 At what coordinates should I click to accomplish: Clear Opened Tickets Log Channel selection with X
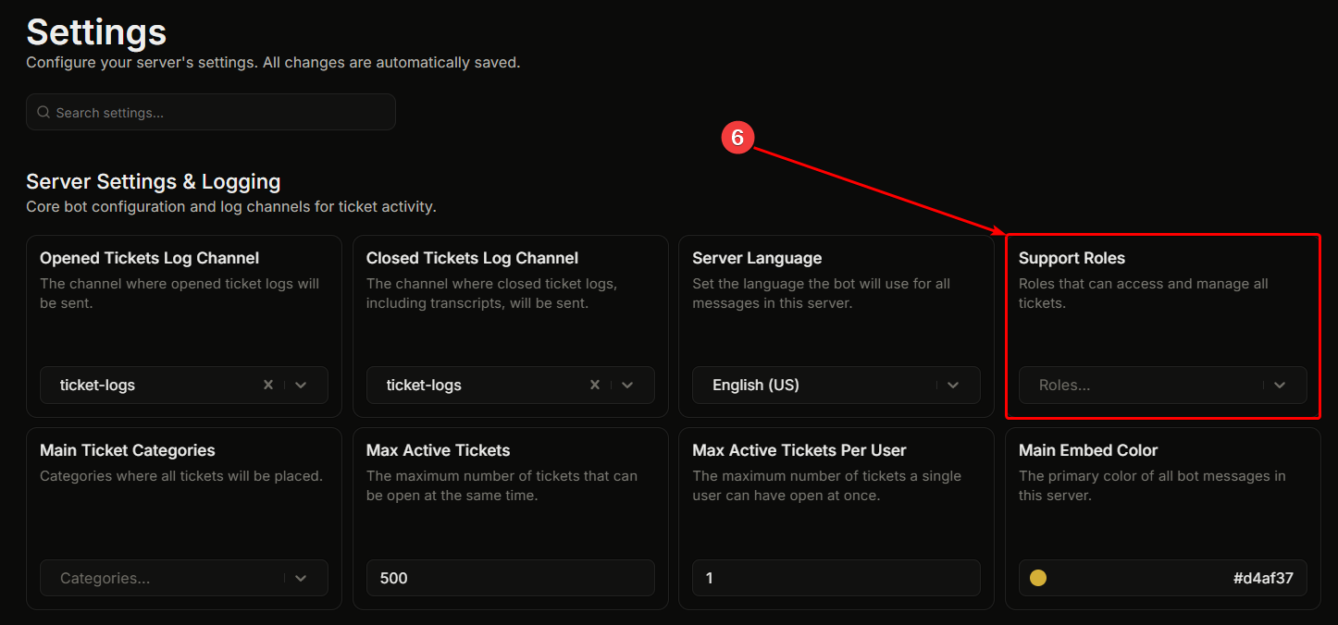268,385
